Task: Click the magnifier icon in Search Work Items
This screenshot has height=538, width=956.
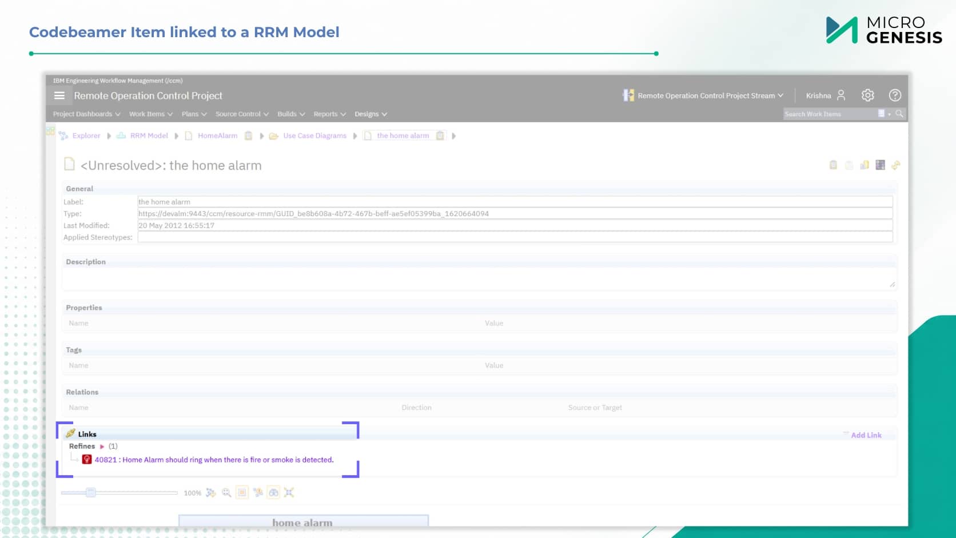Action: click(899, 114)
